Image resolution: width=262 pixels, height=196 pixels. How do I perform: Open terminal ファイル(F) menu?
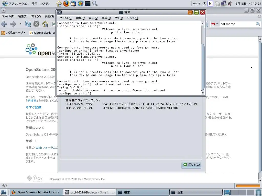pos(66,18)
